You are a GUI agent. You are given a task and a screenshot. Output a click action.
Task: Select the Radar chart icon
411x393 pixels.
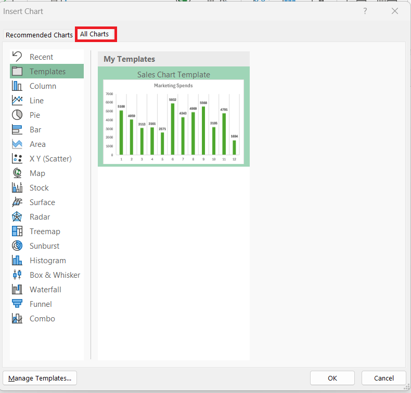pos(17,217)
